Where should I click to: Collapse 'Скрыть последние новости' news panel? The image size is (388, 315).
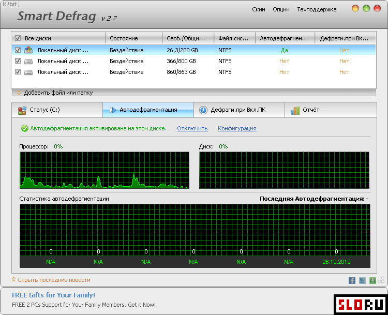click(51, 280)
